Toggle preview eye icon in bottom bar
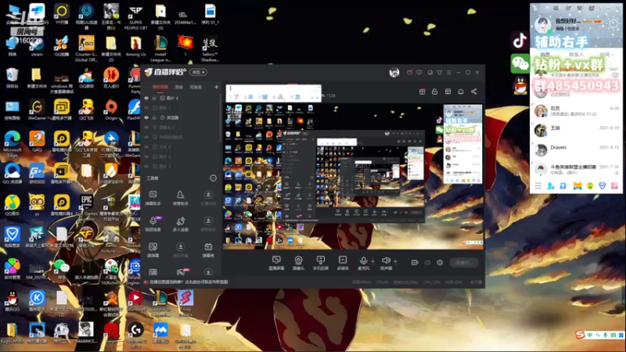626x352 pixels. click(427, 263)
